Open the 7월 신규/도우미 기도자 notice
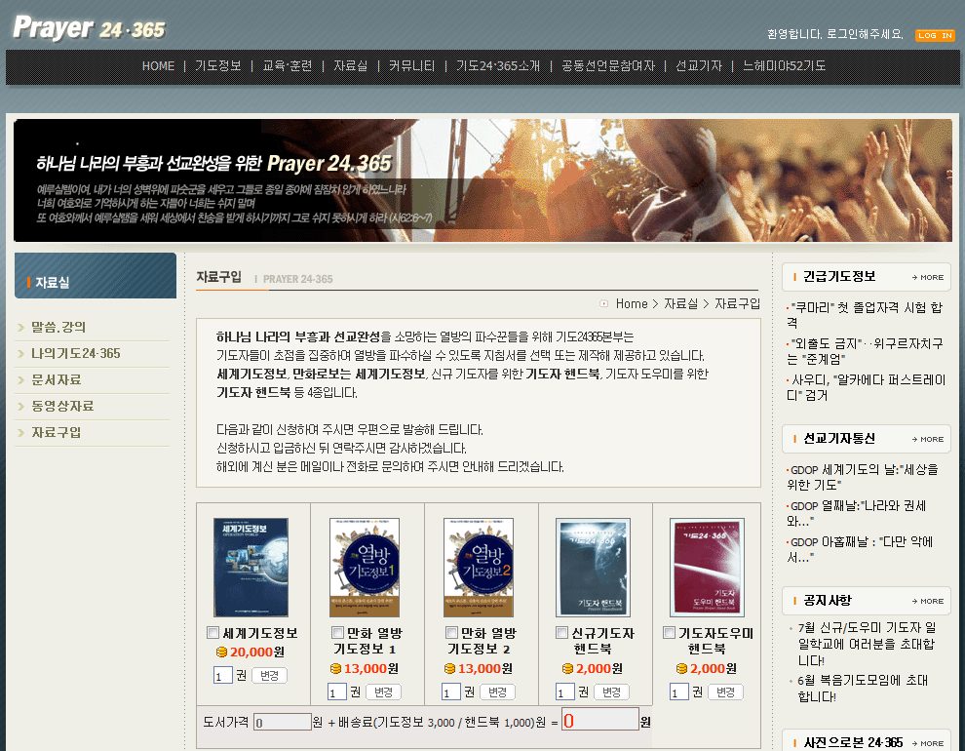This screenshot has height=751, width=965. [867, 644]
